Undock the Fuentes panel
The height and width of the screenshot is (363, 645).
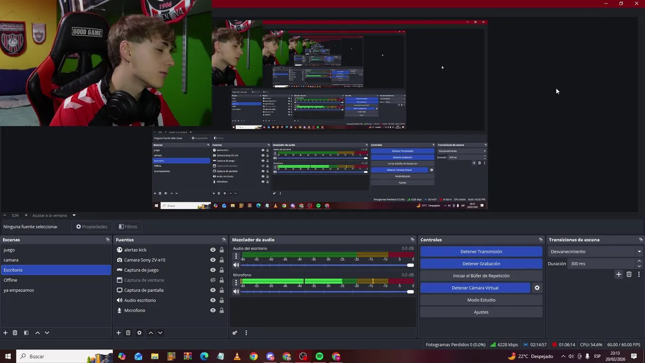[224, 239]
